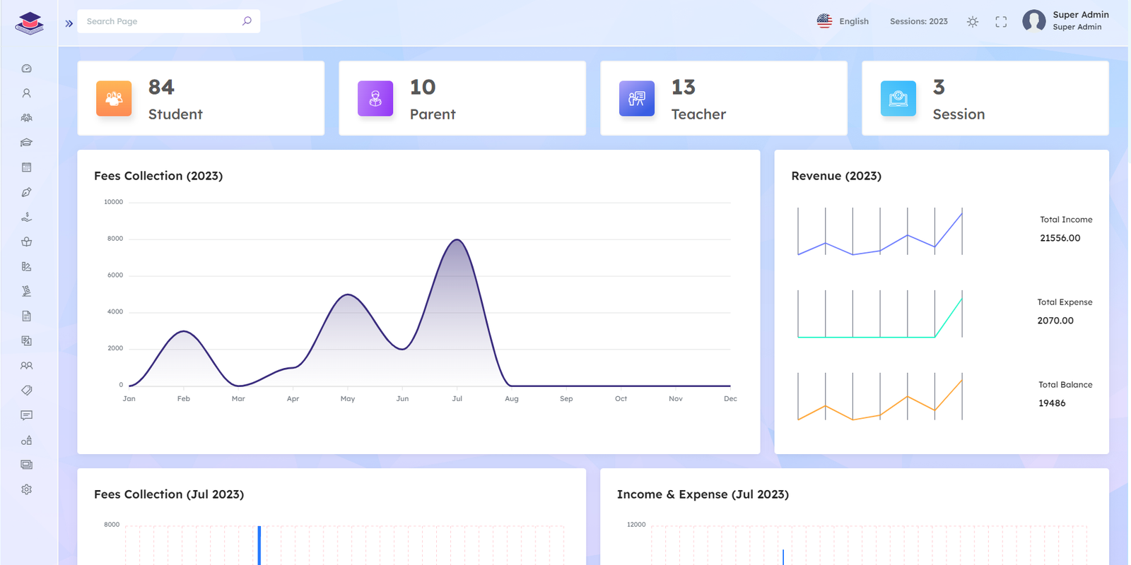Click the Total Income value 21556.00
1131x565 pixels.
1060,238
